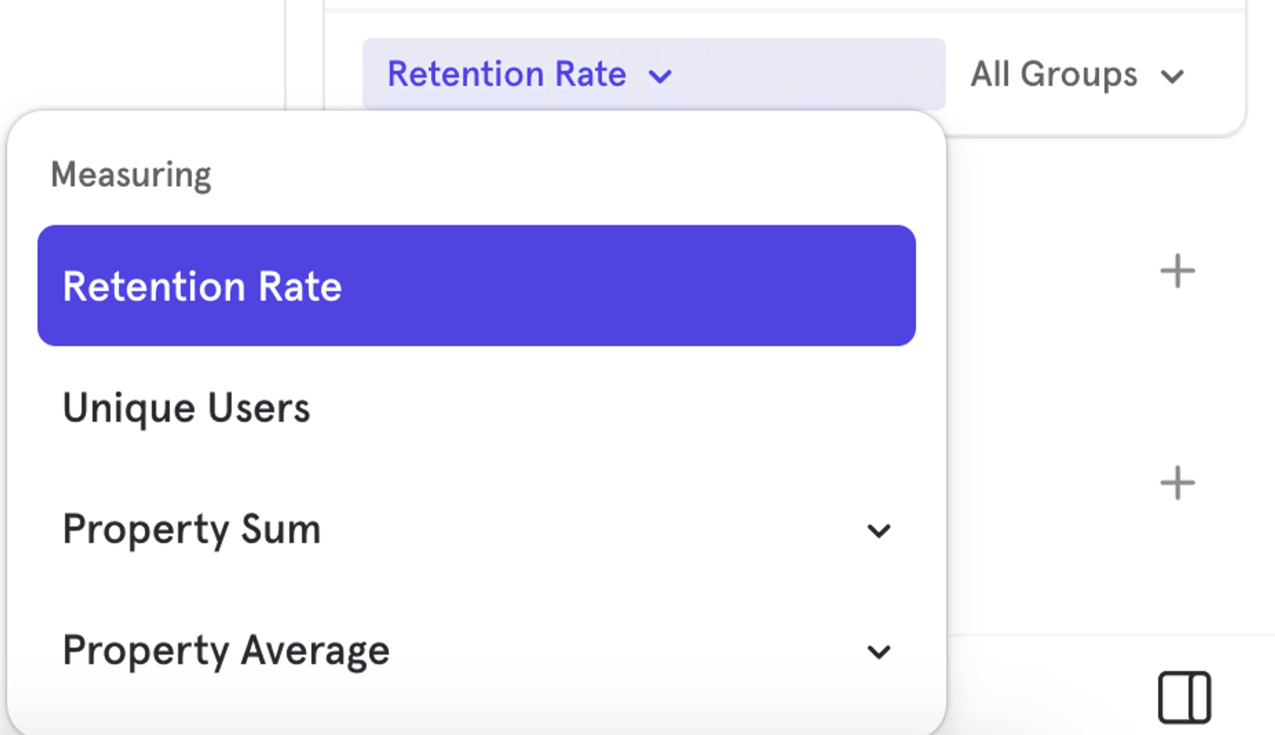Image resolution: width=1275 pixels, height=735 pixels.
Task: Click the chevron beside the Retention Rate pill
Action: tap(660, 75)
